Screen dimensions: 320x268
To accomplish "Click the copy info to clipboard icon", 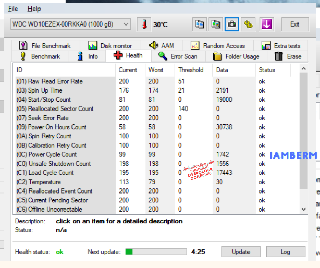I will tap(199, 24).
